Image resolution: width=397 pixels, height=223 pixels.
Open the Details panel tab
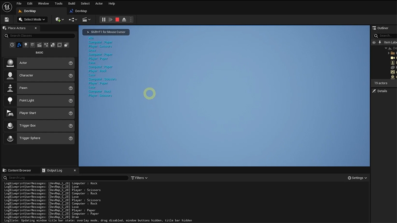(x=380, y=91)
